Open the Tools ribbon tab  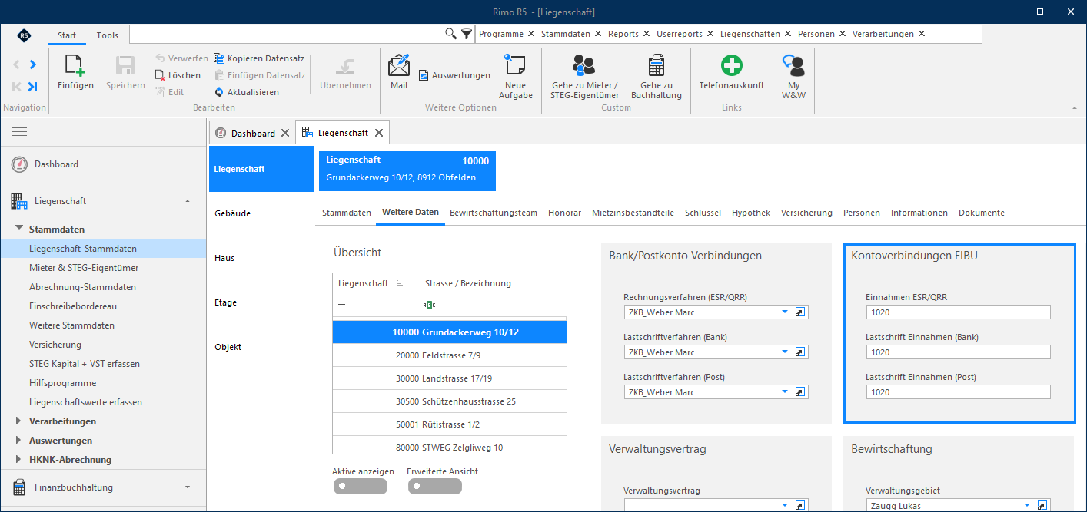coord(108,35)
